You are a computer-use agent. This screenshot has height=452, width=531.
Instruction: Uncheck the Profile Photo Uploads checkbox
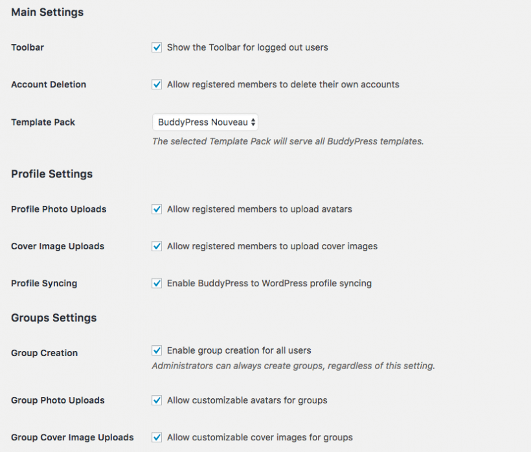[157, 209]
